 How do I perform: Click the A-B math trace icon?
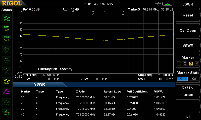click(x=7, y=113)
